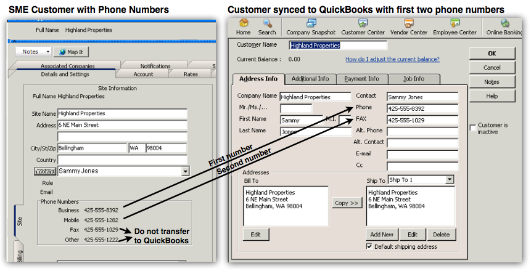Click the OK button
This screenshot has width=531, height=271.
492,54
